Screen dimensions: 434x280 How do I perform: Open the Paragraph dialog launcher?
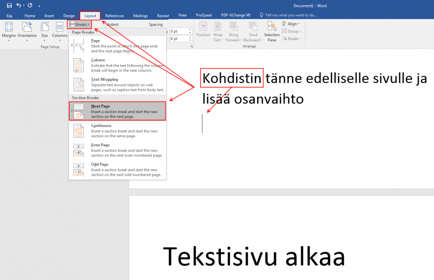(x=190, y=47)
